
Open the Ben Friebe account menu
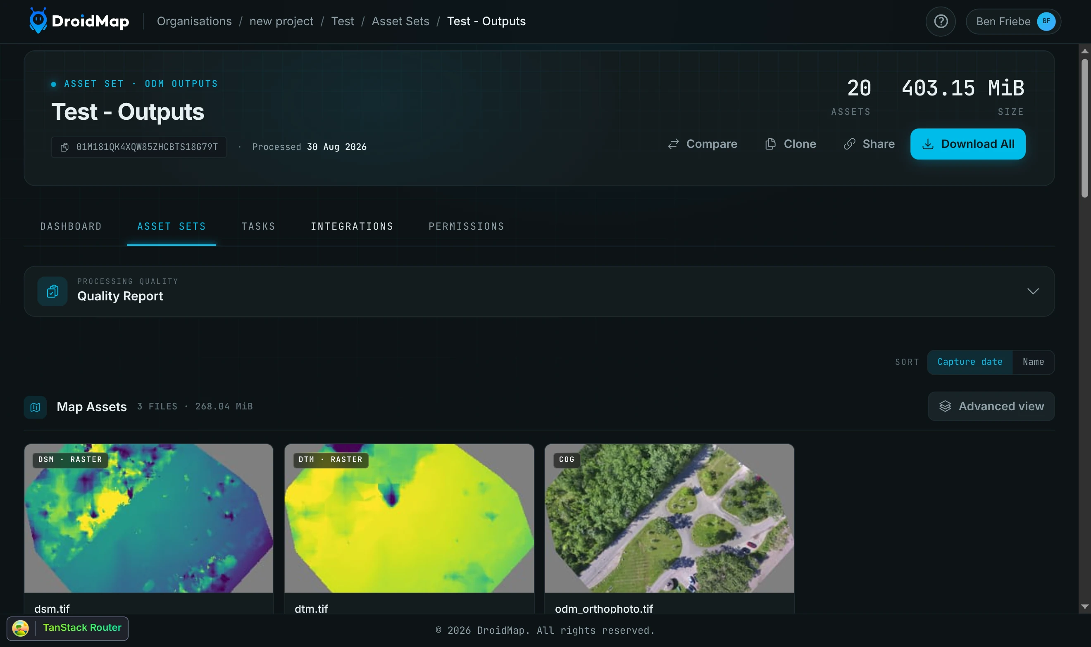click(1013, 21)
